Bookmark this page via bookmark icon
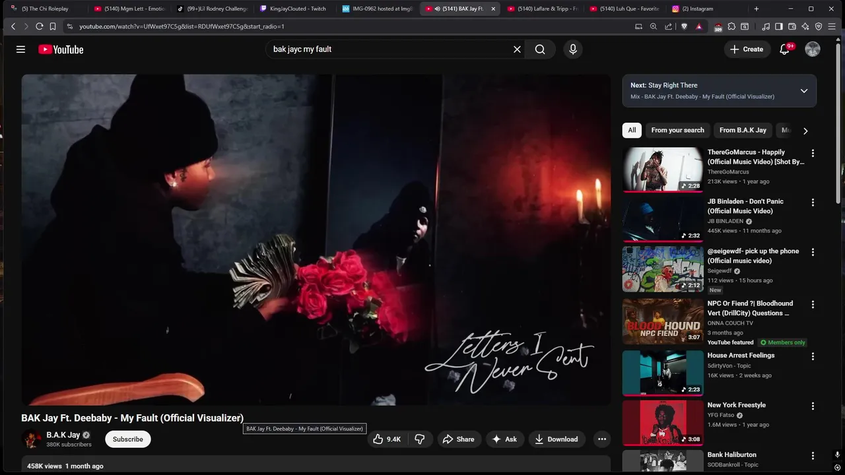845x475 pixels. point(53,26)
